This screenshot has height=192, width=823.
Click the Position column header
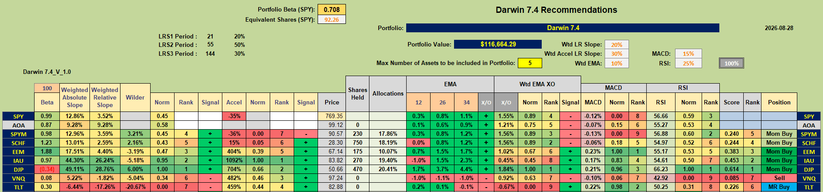pyautogui.click(x=779, y=102)
